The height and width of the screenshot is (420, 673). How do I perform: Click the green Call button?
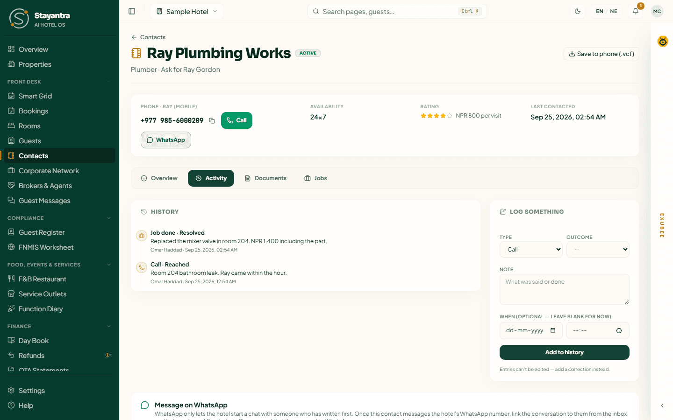click(x=236, y=120)
